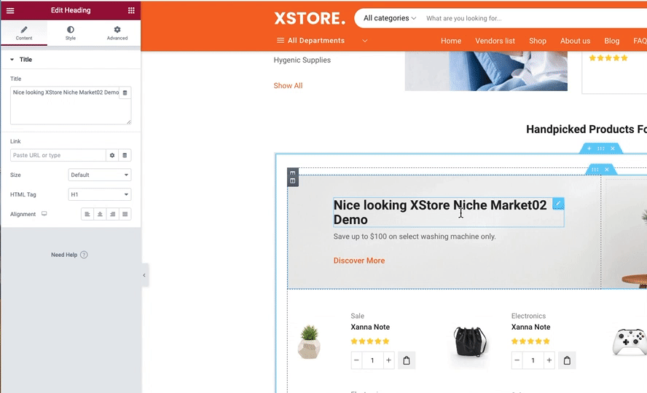Delete the inner section via X

pos(606,170)
